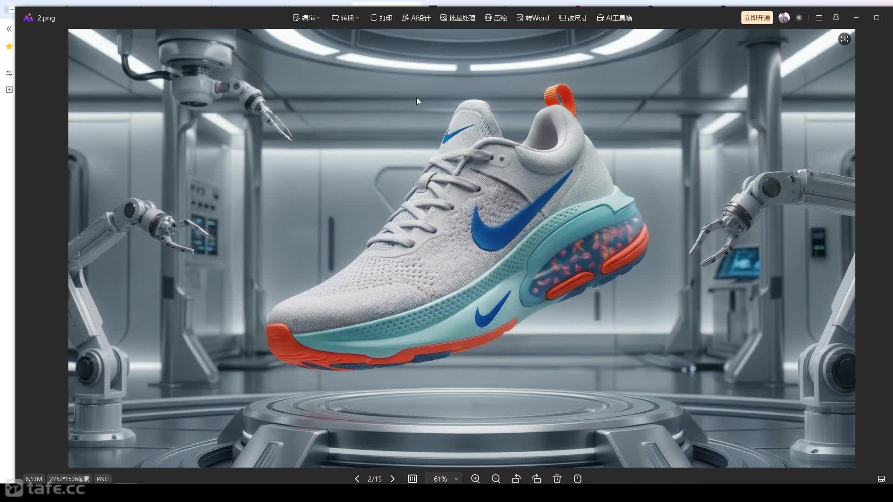Rotate the image counterclockwise
This screenshot has width=893, height=502.
click(516, 479)
